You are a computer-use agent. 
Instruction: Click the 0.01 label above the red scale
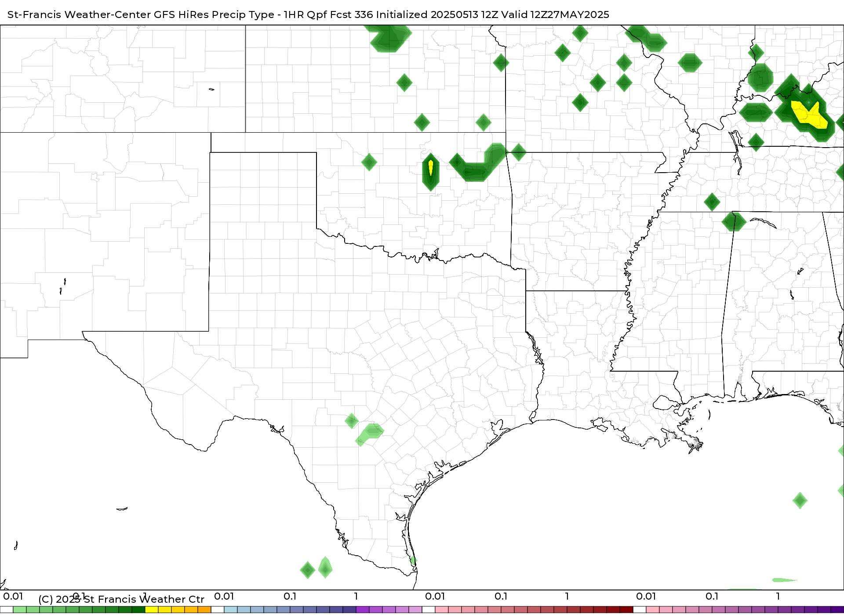435,596
